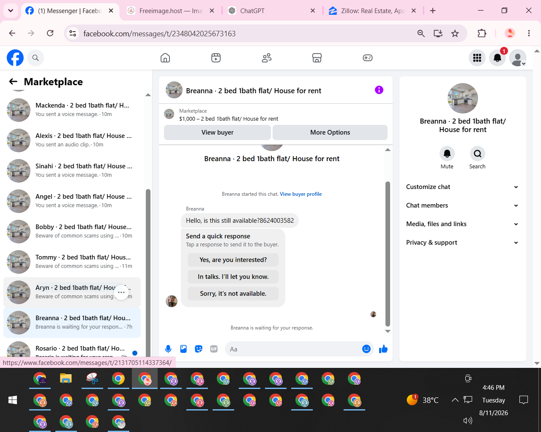Open the Friends icon in top navigation
The height and width of the screenshot is (432, 541).
click(x=267, y=58)
